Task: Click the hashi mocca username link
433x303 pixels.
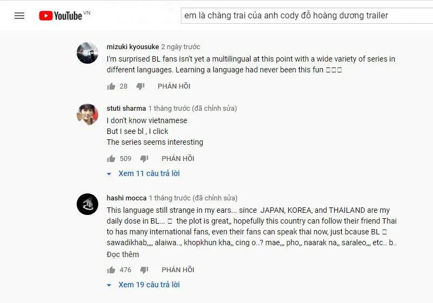Action: [126, 198]
